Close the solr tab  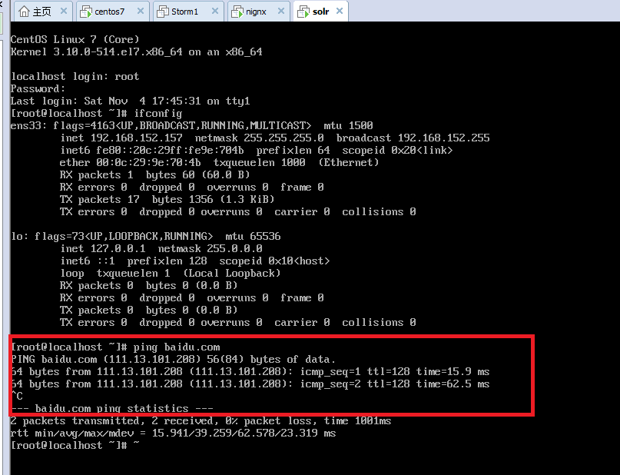pyautogui.click(x=340, y=11)
